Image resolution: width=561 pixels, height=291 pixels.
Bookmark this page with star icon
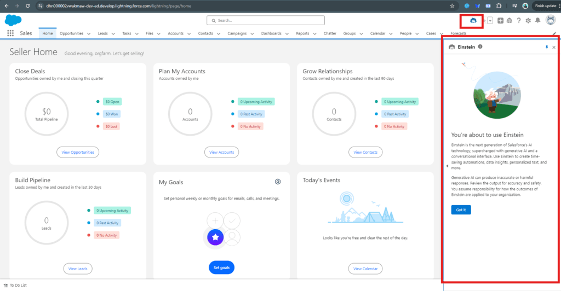point(452,5)
